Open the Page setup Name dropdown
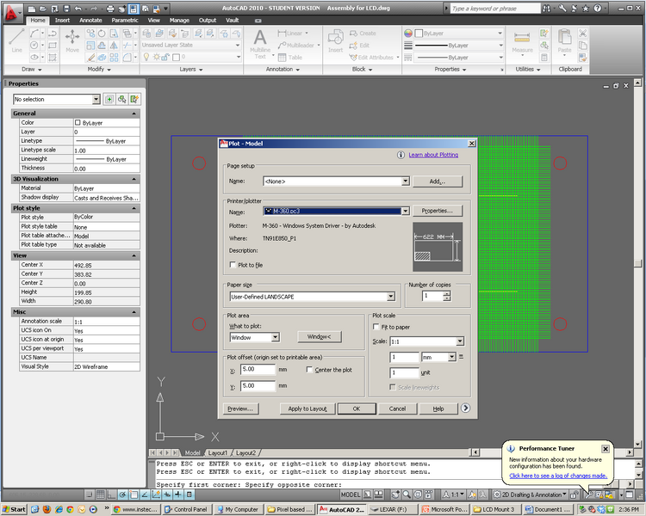Screen dimensions: 646x516 click(406, 181)
